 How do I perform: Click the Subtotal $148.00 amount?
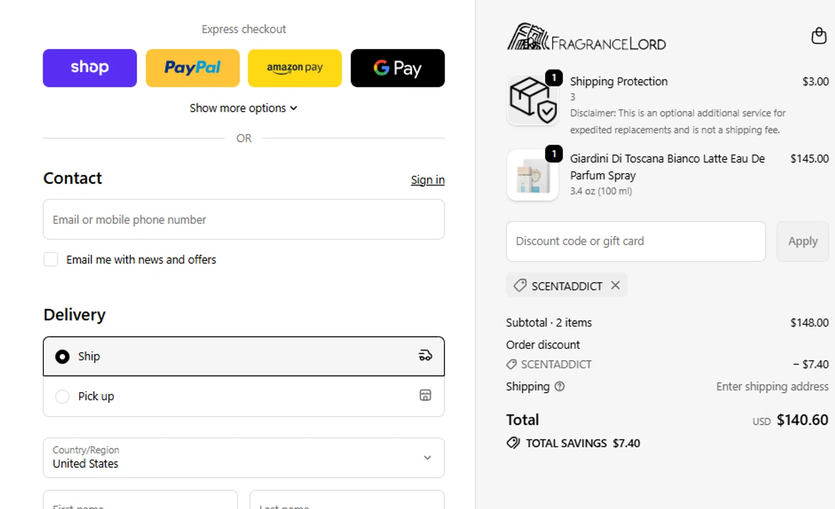coord(809,323)
